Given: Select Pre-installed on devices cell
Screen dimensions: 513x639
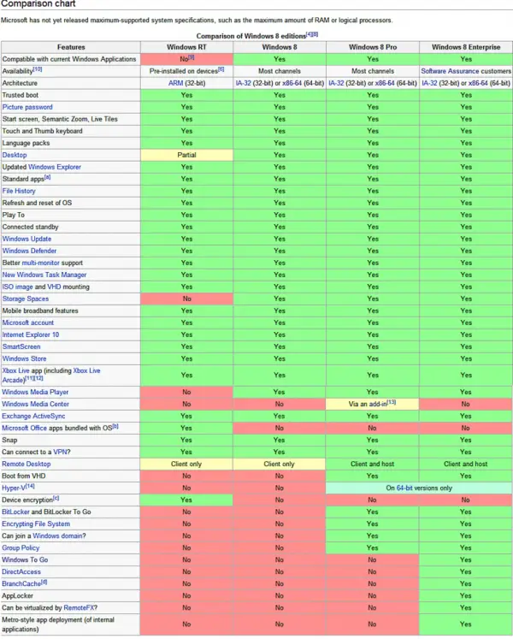Looking at the screenshot, I should click(x=186, y=71).
